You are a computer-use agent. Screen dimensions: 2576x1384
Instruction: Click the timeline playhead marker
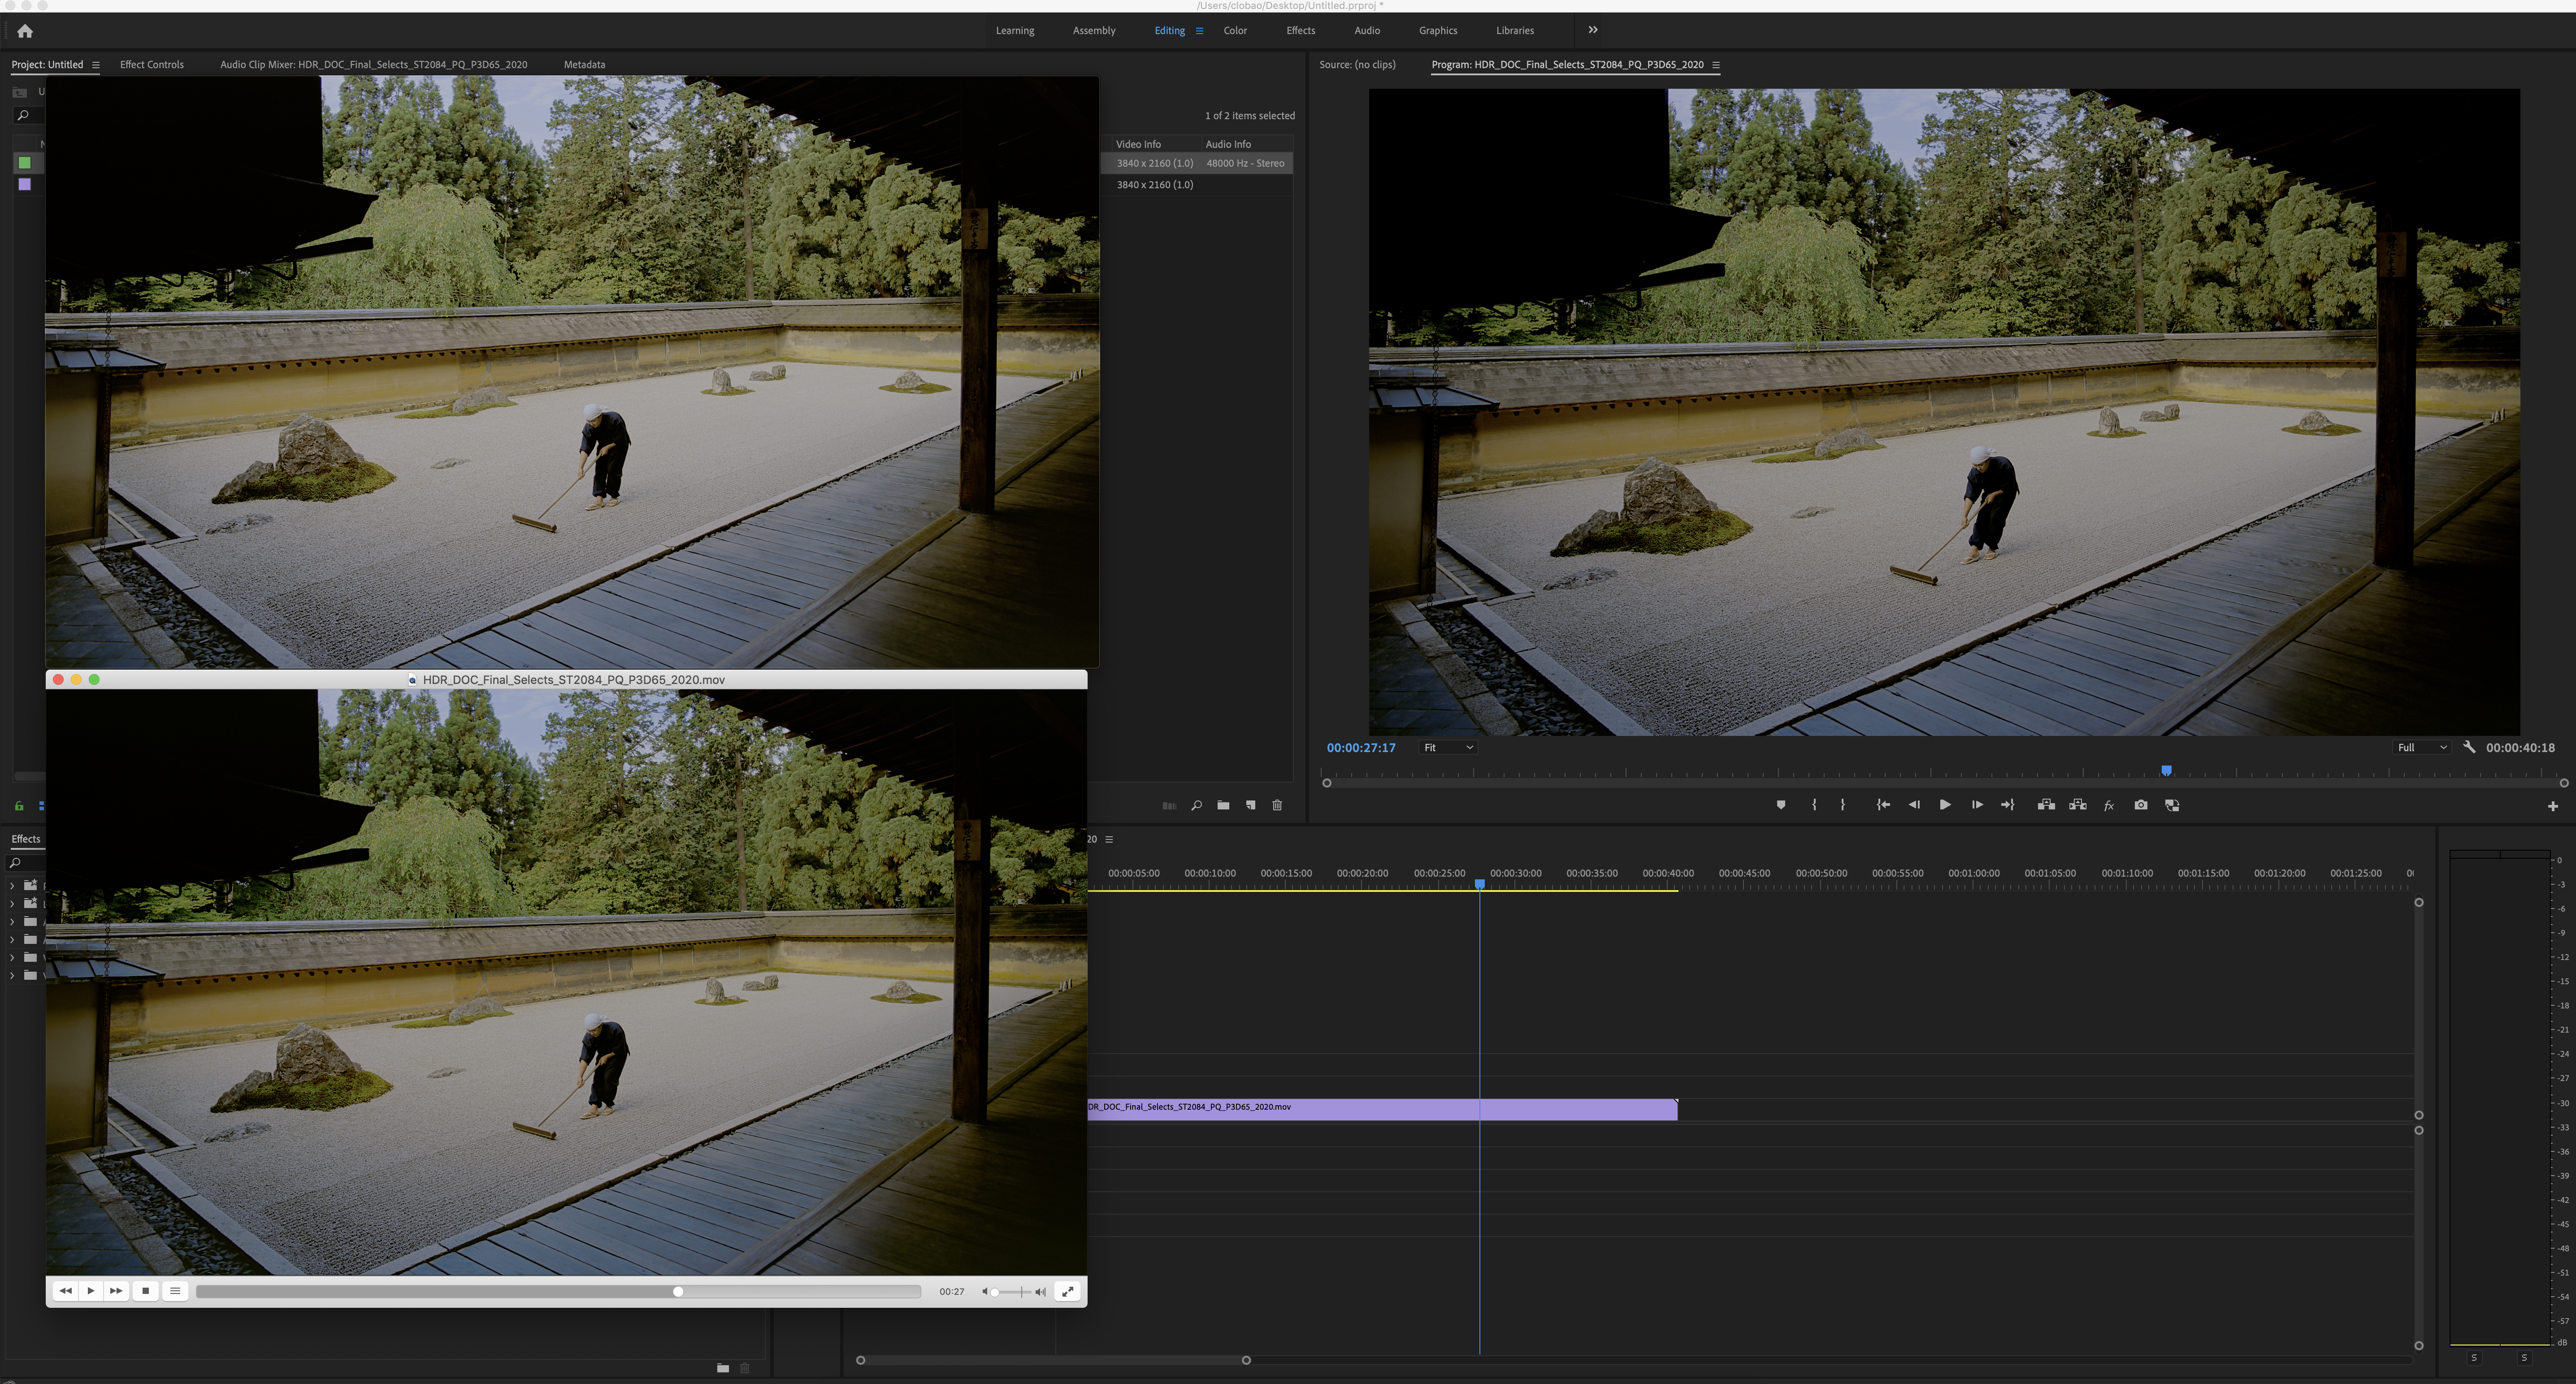(x=1480, y=884)
